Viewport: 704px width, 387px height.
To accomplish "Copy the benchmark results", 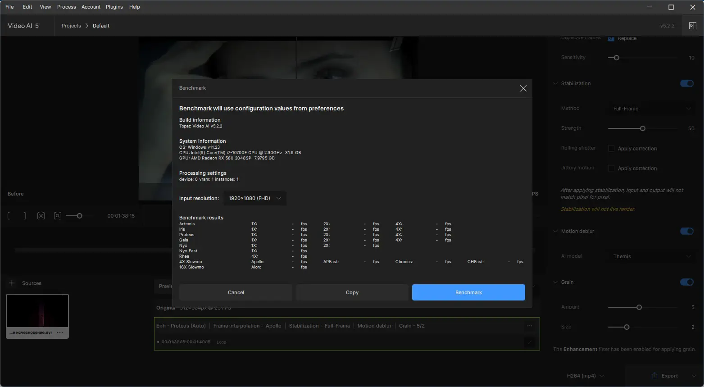I will pos(352,292).
